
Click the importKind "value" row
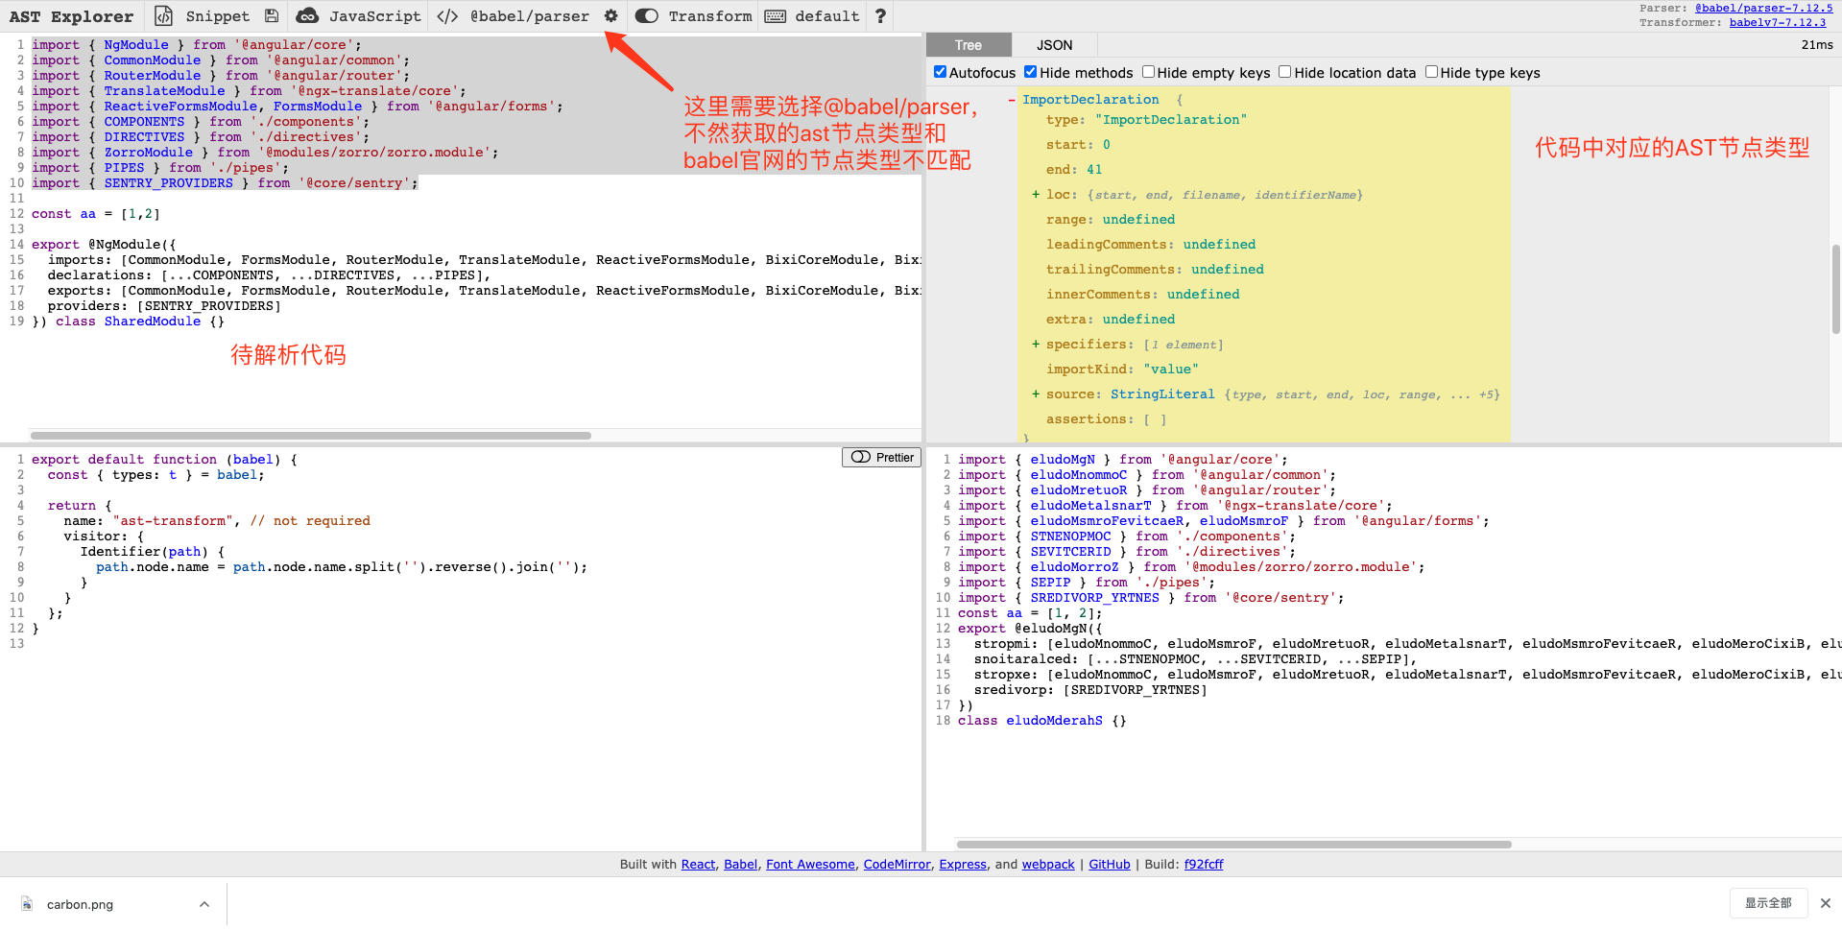pyautogui.click(x=1122, y=370)
